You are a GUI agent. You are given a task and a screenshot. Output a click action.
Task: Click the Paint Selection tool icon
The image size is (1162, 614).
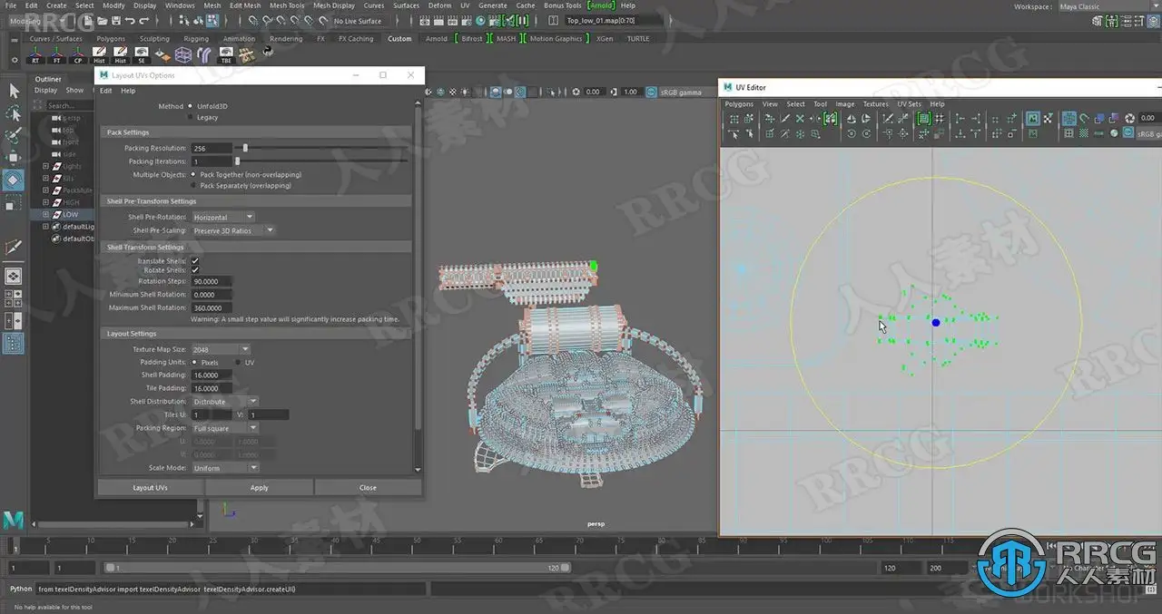coord(14,136)
